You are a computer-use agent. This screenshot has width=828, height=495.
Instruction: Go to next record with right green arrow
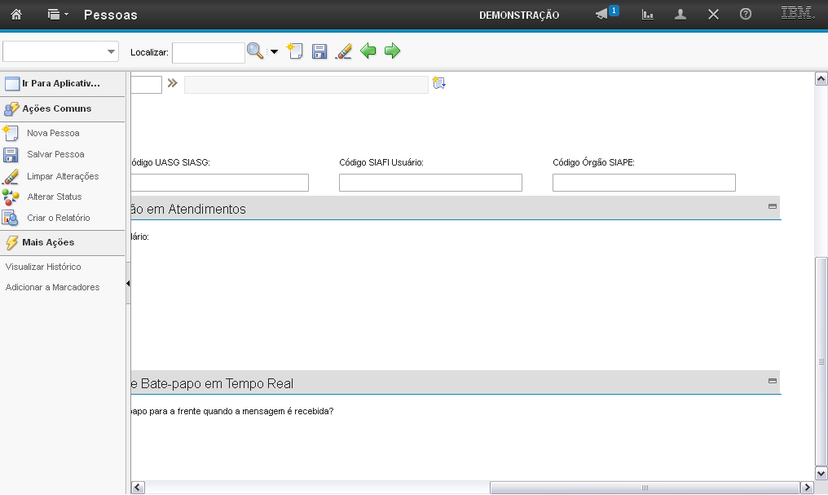click(x=393, y=51)
